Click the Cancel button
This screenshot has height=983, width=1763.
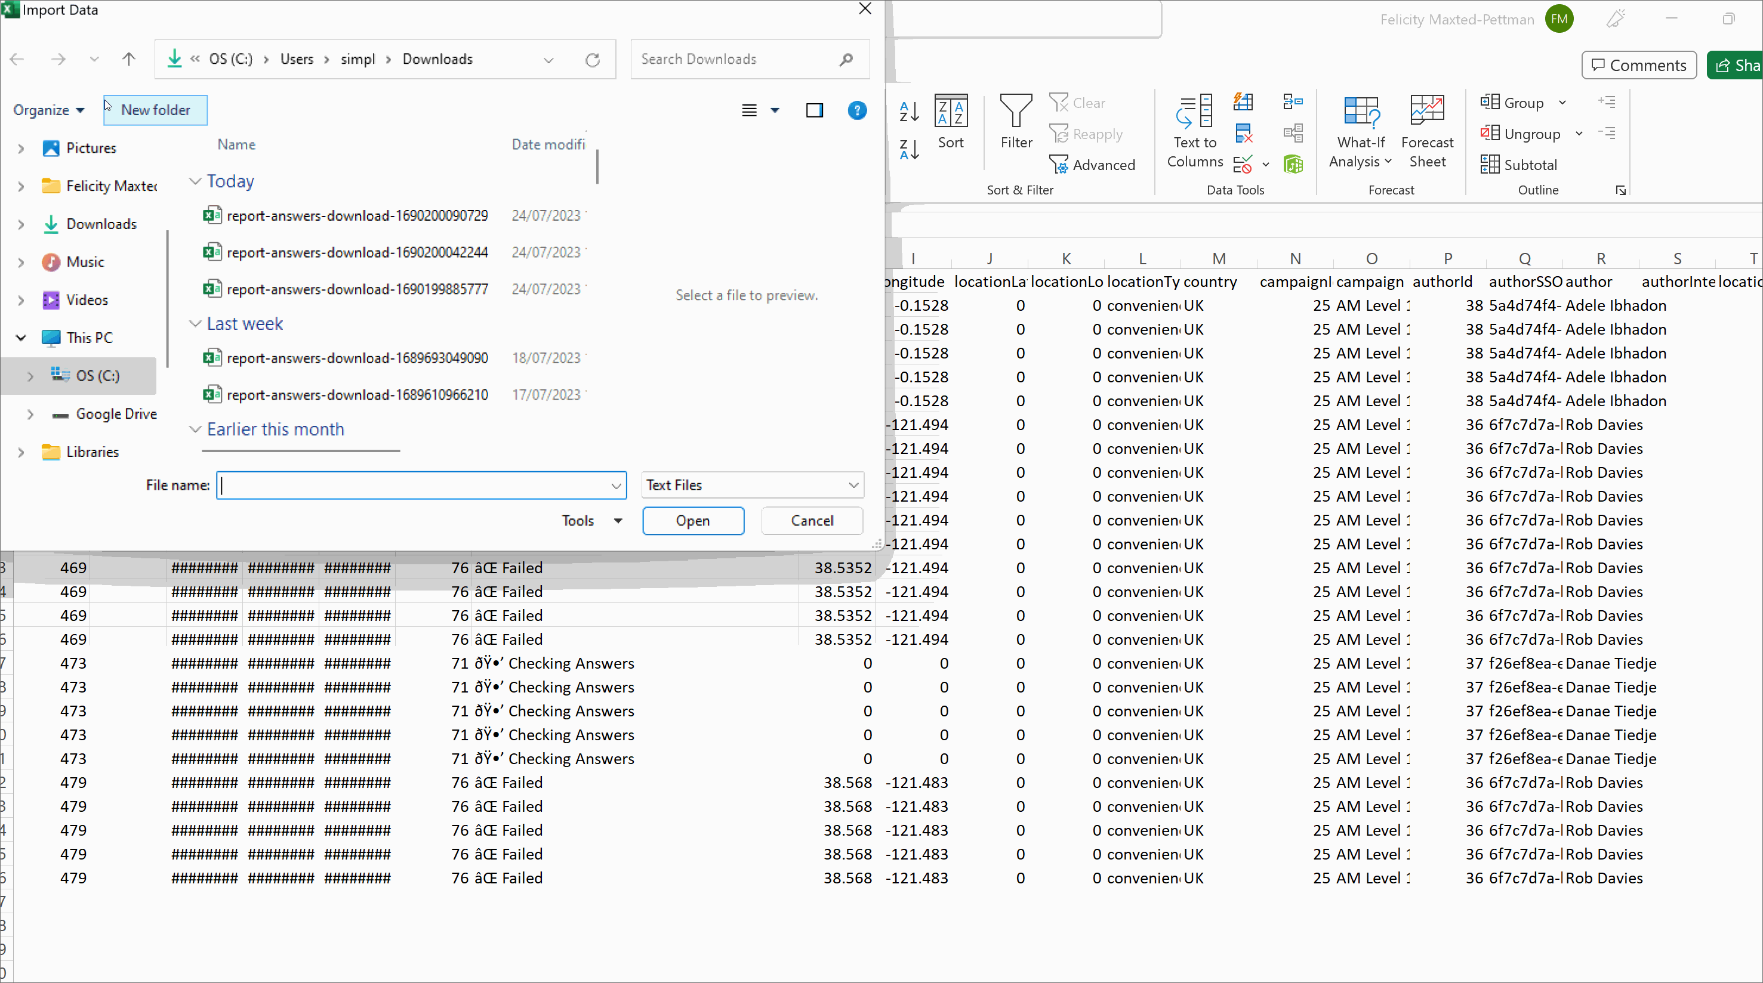pos(812,521)
